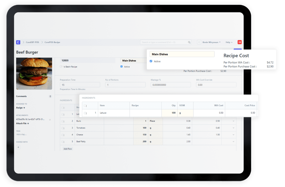Tick the select-all checkbox in enlarged ingredients header
The image size is (285, 187).
pos(85,106)
